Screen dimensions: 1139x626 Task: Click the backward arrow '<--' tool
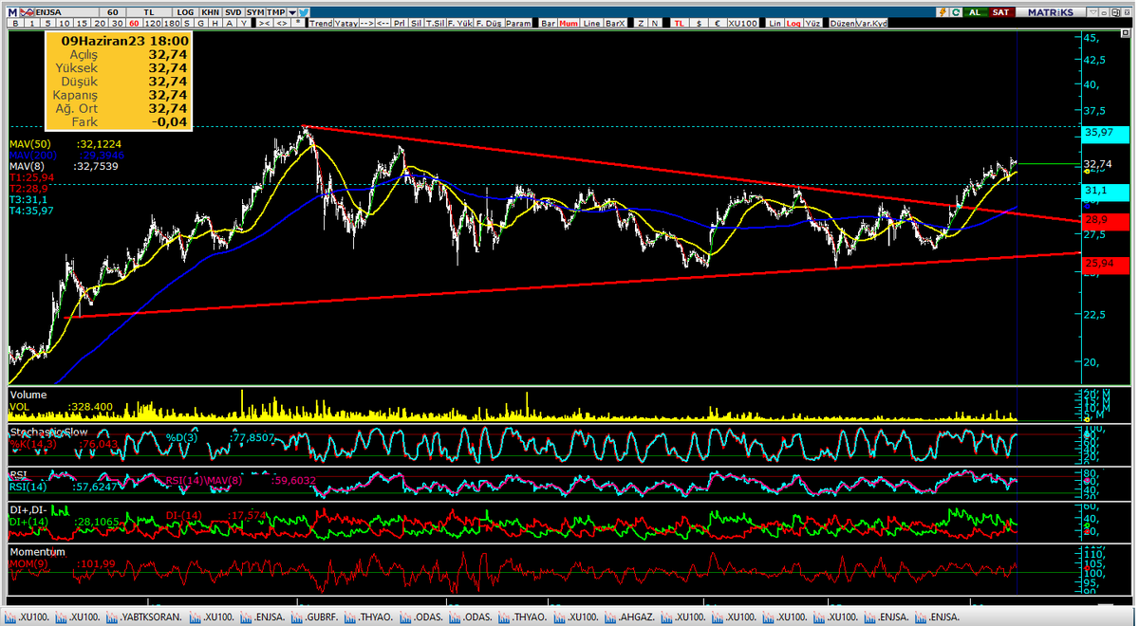[383, 23]
